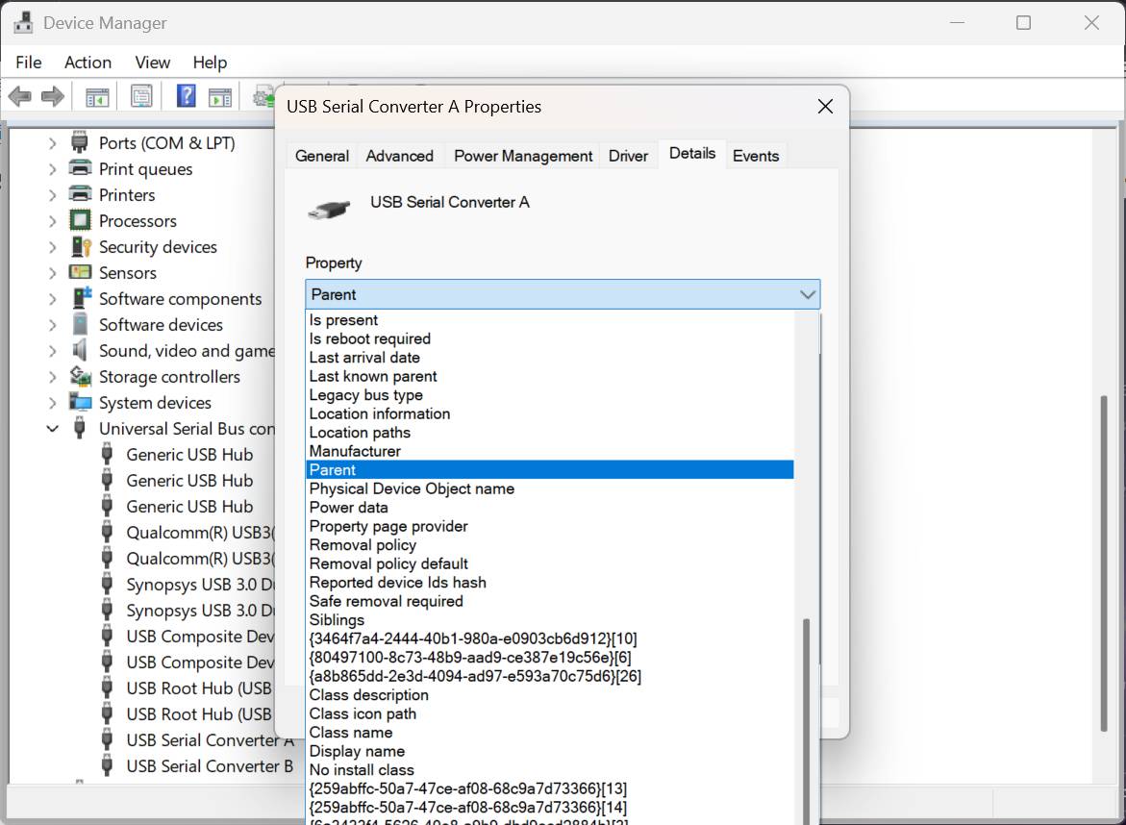Expand the Print queues node

point(53,168)
